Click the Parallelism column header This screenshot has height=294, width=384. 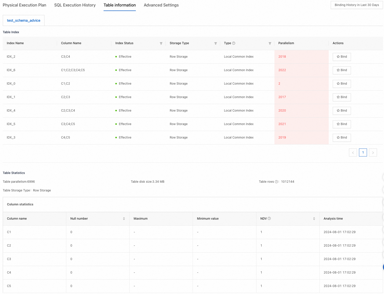pyautogui.click(x=286, y=43)
